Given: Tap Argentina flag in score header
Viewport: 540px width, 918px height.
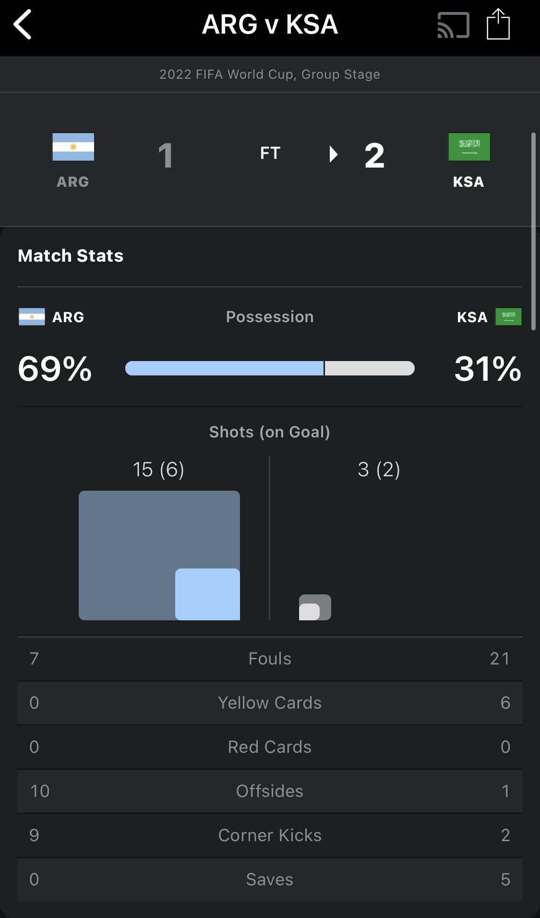Looking at the screenshot, I should point(73,147).
